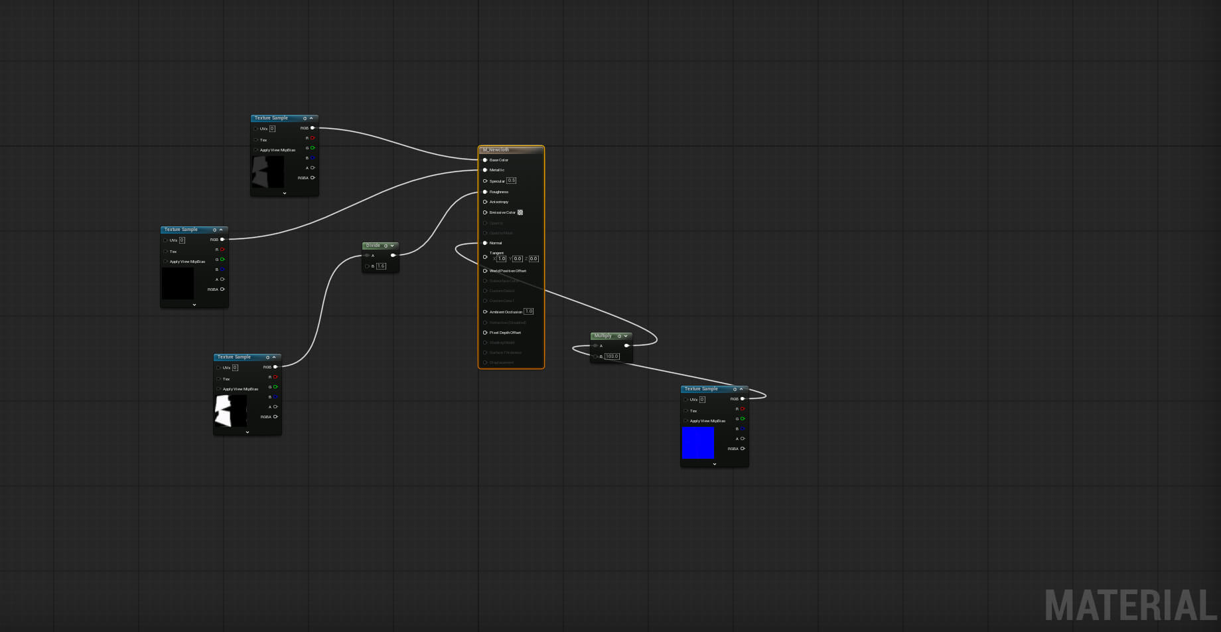1221x632 pixels.
Task: Click the red R output pin on the blue-preview Texture Sample
Action: [x=743, y=409]
